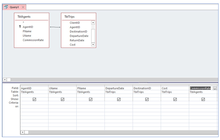Click the DepartureDate Field cell in grid
The width and height of the screenshot is (220, 140).
point(119,88)
